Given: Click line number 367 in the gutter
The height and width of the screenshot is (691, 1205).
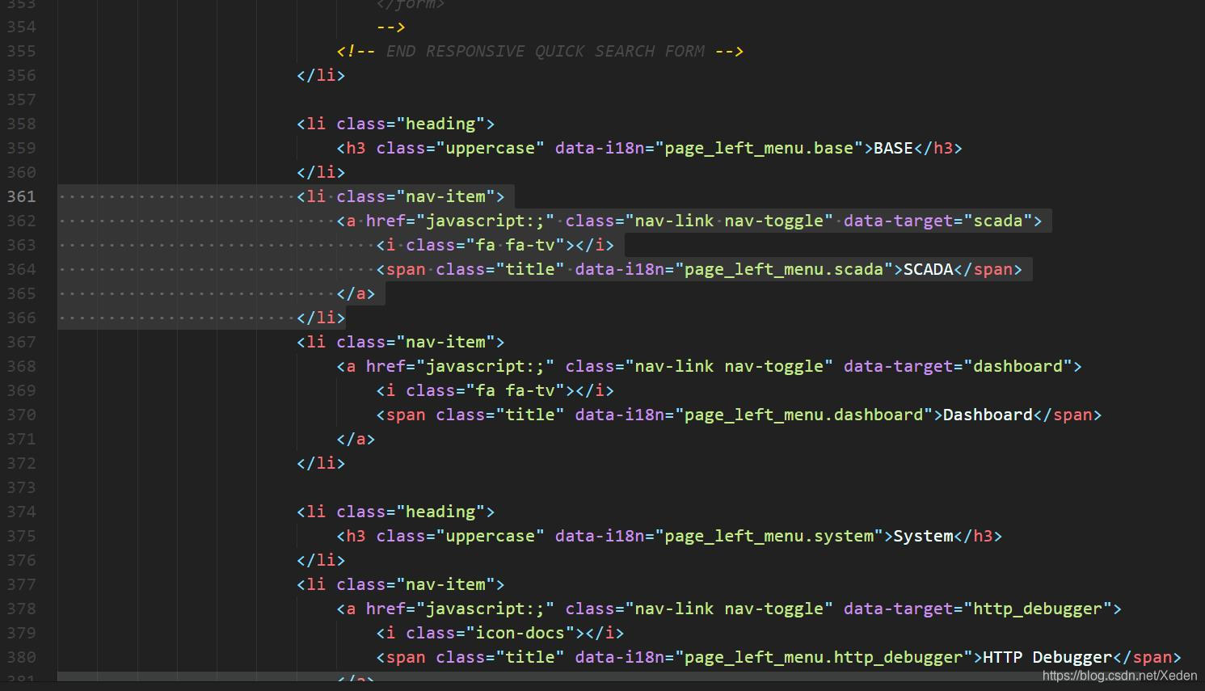Looking at the screenshot, I should coord(21,342).
